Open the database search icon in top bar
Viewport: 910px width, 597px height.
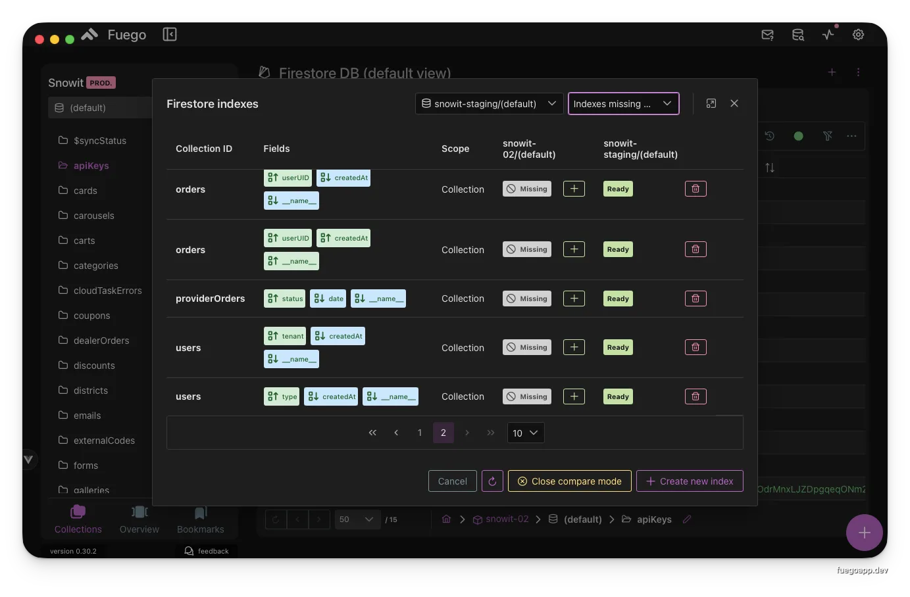pyautogui.click(x=797, y=35)
